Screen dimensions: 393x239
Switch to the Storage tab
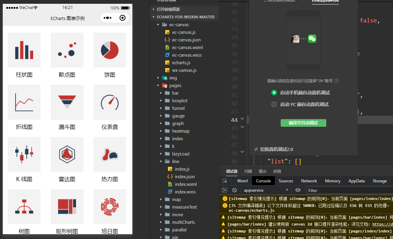[380, 181]
